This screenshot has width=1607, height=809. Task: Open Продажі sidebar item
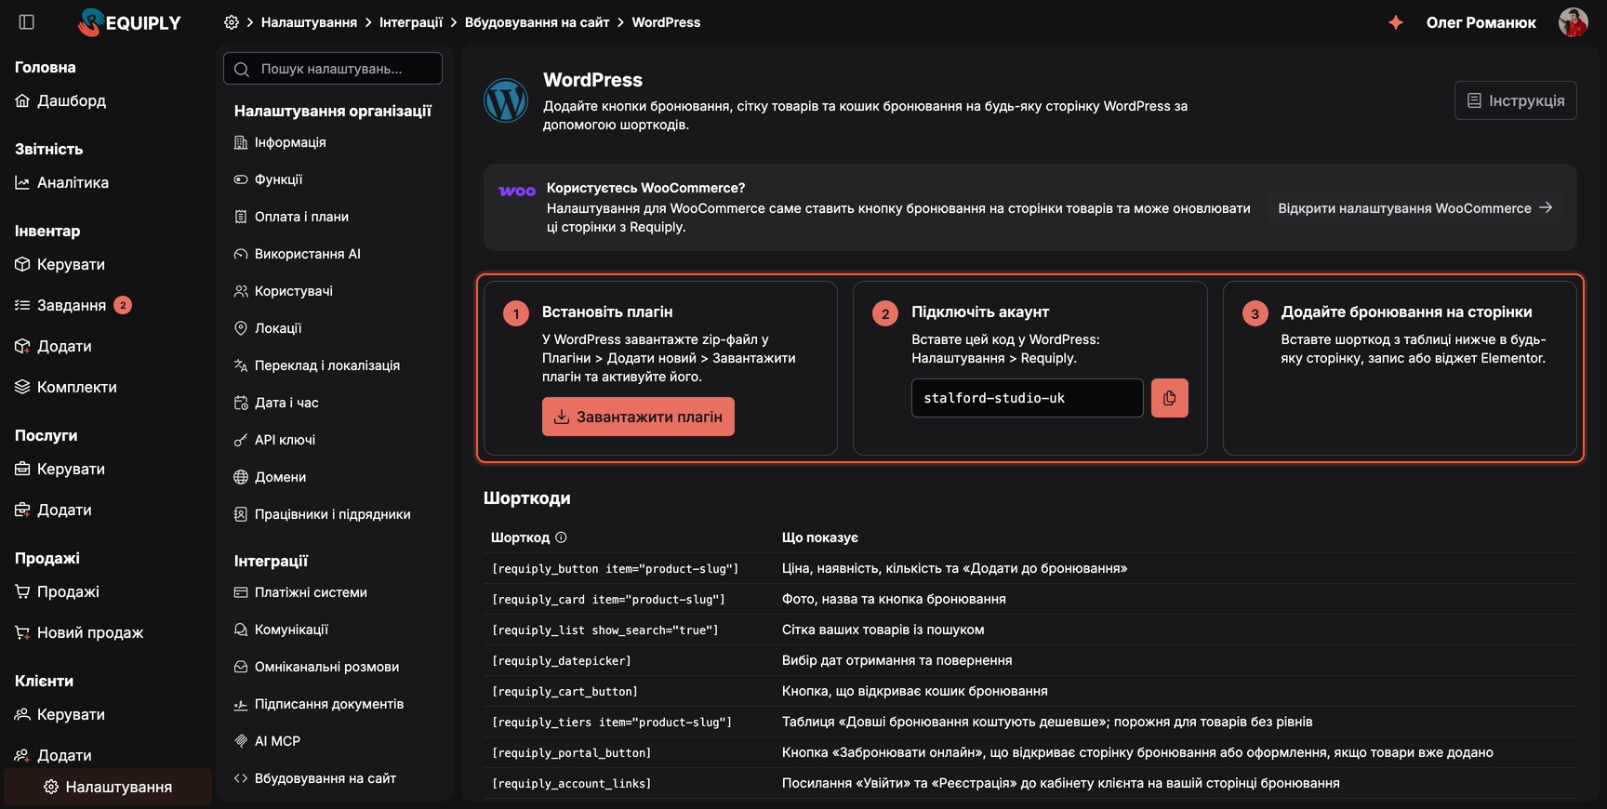click(58, 591)
